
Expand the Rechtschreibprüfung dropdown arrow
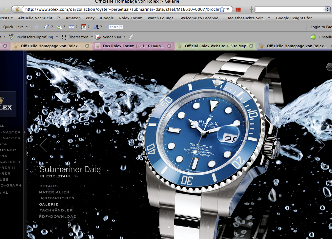click(x=57, y=37)
